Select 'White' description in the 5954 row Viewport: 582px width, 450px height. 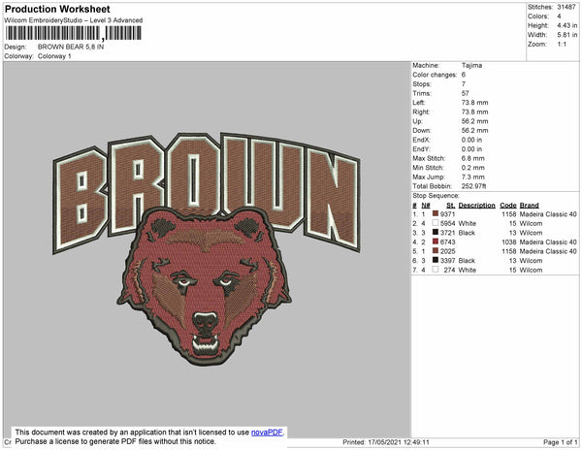pyautogui.click(x=468, y=223)
